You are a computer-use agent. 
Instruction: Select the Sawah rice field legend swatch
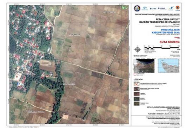(x=137, y=94)
